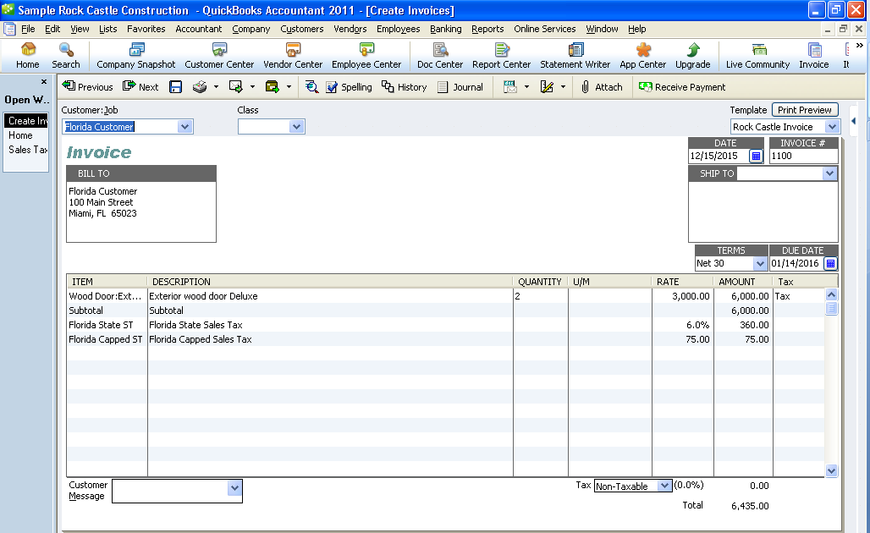The width and height of the screenshot is (870, 533).
Task: Select the Florida State ST item row
Action: 107,325
